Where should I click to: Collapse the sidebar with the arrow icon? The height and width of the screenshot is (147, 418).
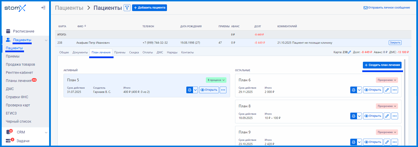(43, 7)
